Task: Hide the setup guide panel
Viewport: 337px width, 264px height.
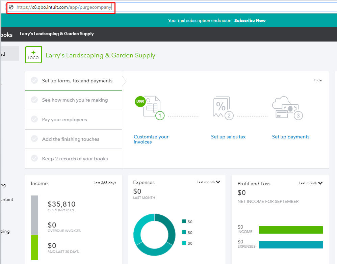Action: (x=317, y=80)
